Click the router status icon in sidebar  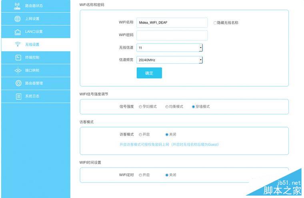tap(17, 6)
